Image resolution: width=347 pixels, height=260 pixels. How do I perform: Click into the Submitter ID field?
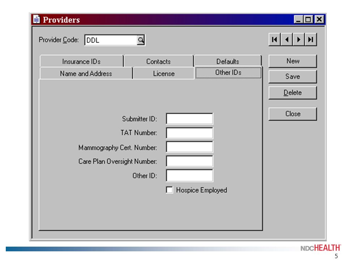coord(189,119)
